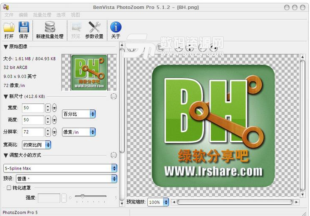Collapse the 新尺寸 section triangle
The height and width of the screenshot is (216, 310).
pos(6,97)
